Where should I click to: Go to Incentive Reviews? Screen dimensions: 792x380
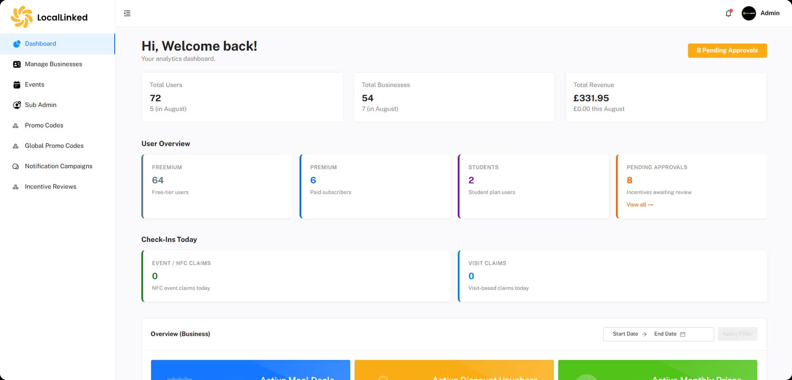pyautogui.click(x=57, y=187)
